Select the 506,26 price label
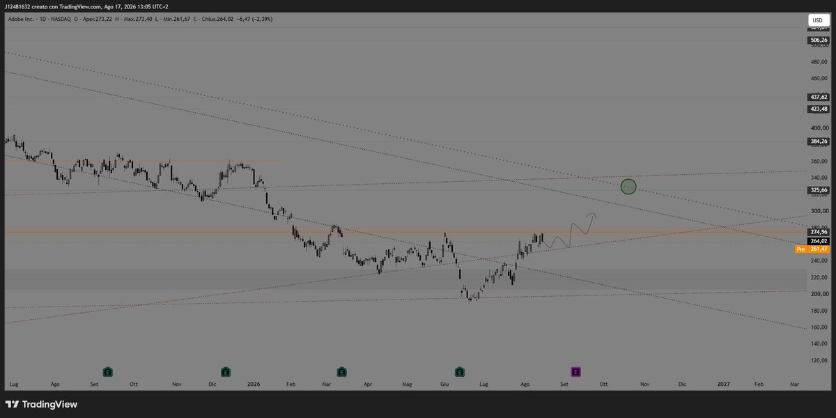The height and width of the screenshot is (418, 836). (x=818, y=40)
